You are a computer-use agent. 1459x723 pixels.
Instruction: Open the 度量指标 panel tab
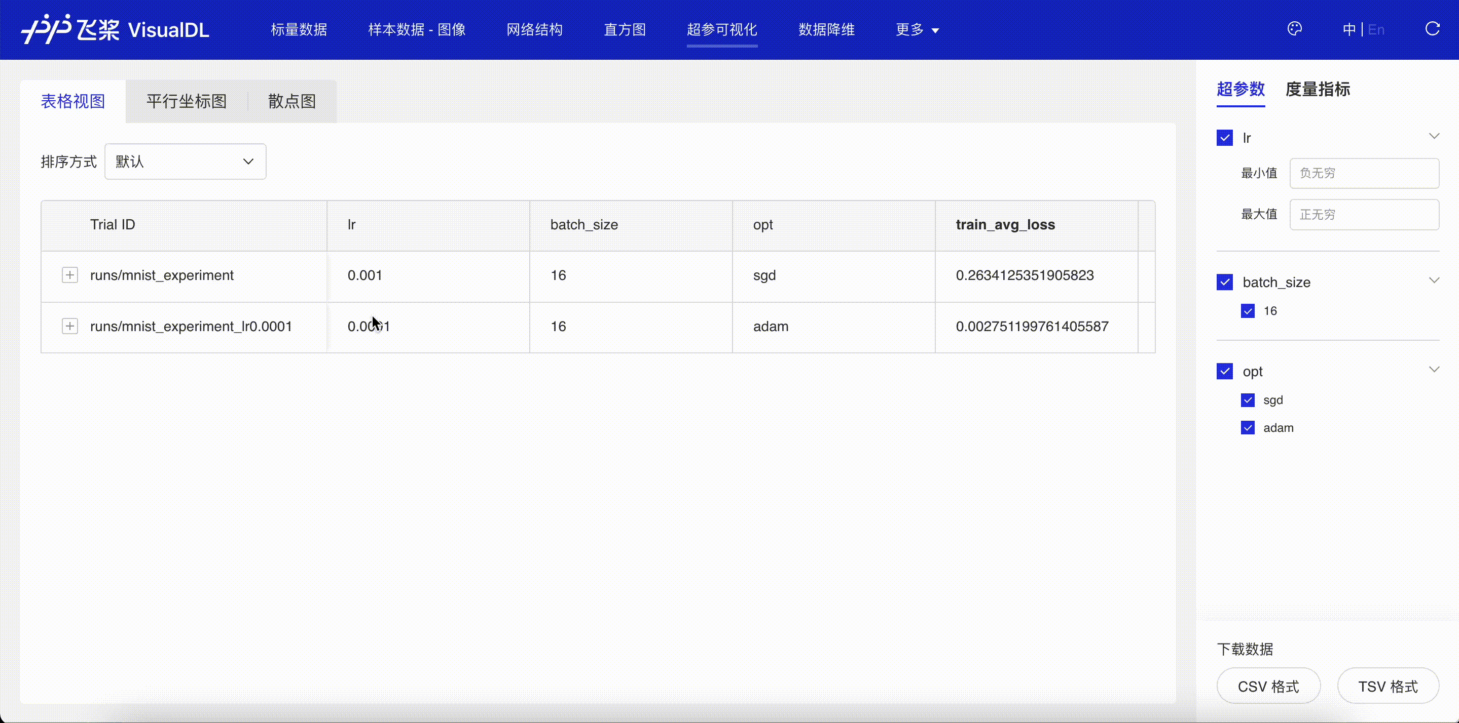click(1318, 90)
